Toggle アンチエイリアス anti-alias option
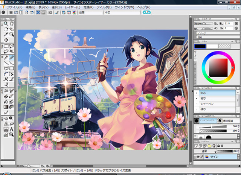 (x=206, y=121)
